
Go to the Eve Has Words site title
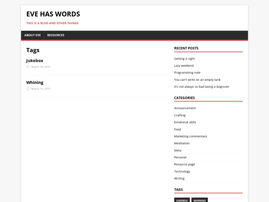[x=53, y=14]
